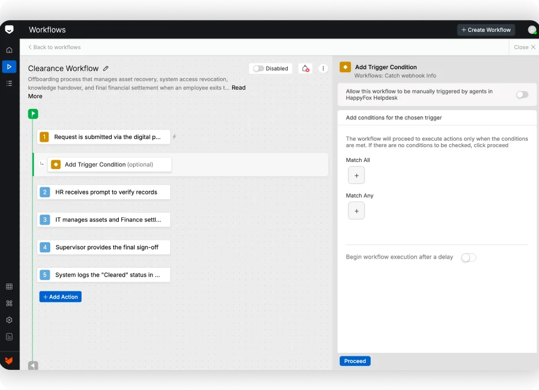Click the Workflows header title
The width and height of the screenshot is (539, 390).
[x=47, y=30]
